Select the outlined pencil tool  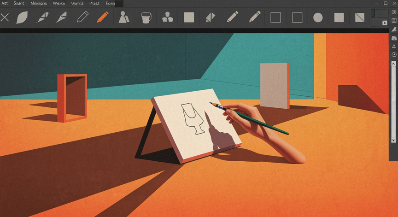pos(83,18)
